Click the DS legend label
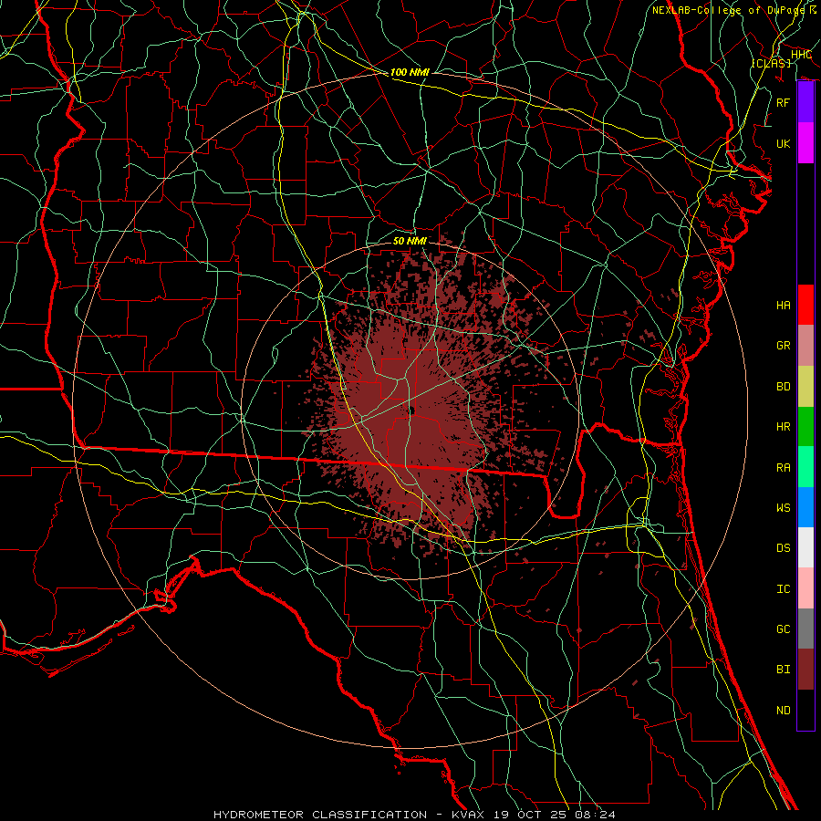 pos(784,548)
